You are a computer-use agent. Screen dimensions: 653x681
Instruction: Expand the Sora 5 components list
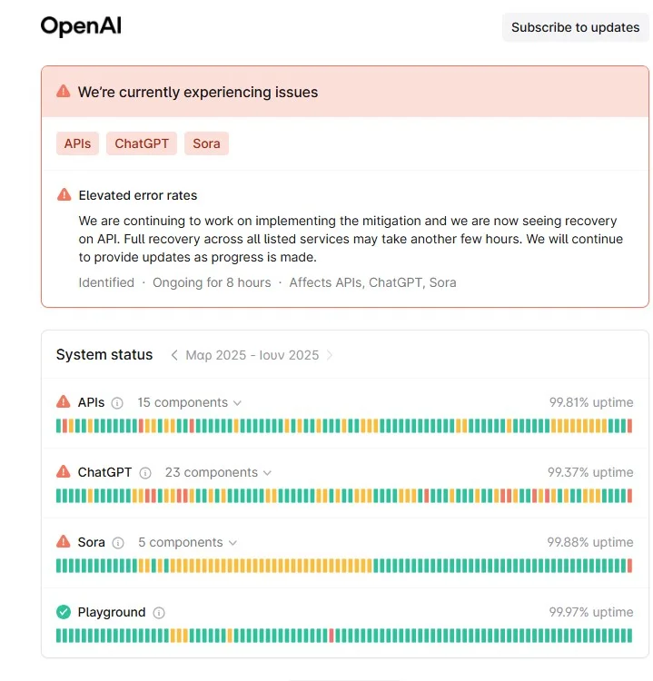[x=187, y=542]
